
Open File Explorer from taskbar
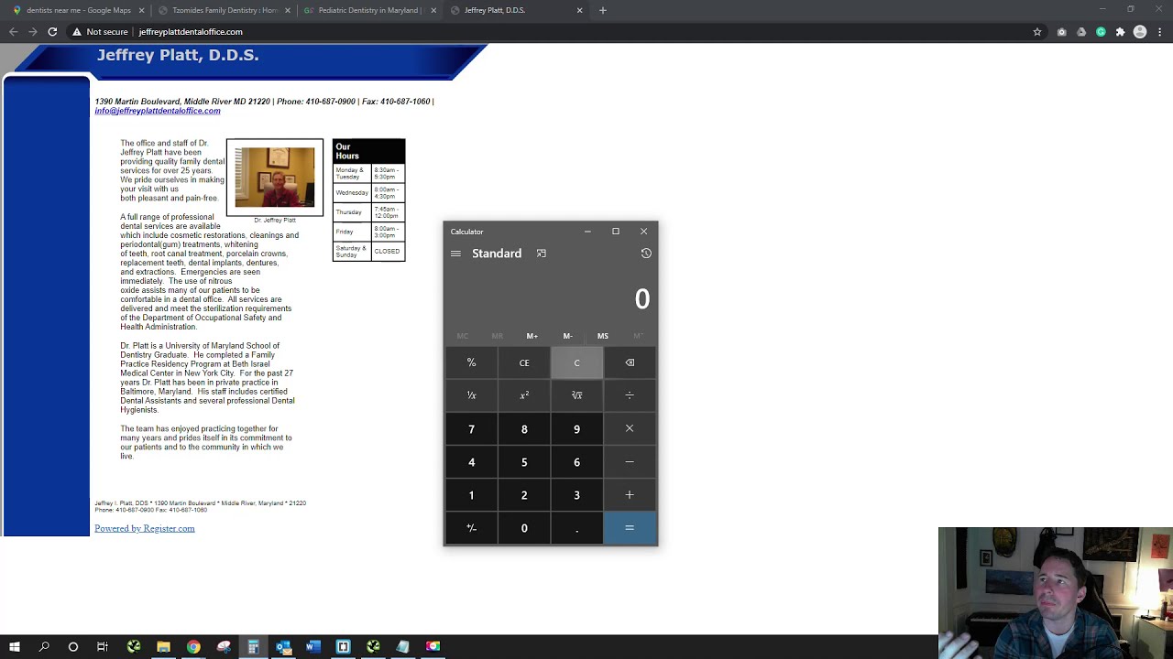click(x=163, y=647)
